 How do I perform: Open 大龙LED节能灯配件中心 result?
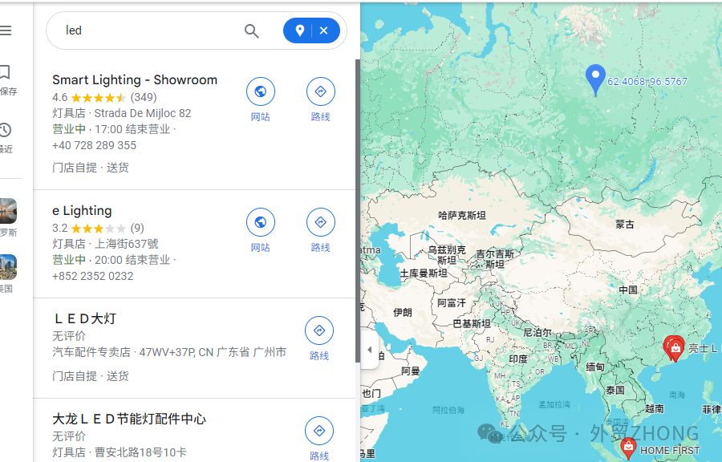129,419
